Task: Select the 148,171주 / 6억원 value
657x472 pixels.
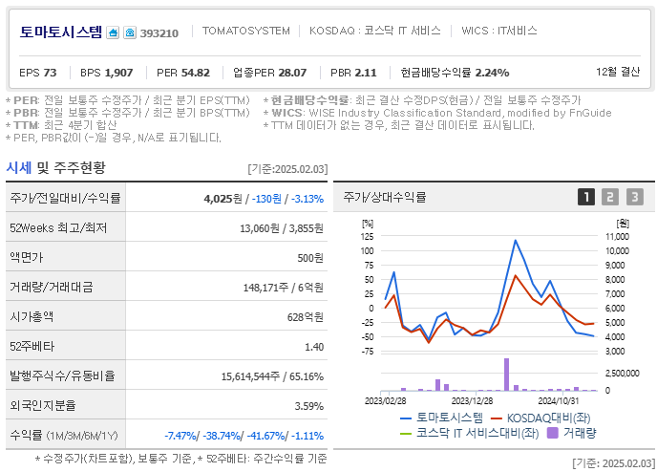Action: tap(284, 288)
